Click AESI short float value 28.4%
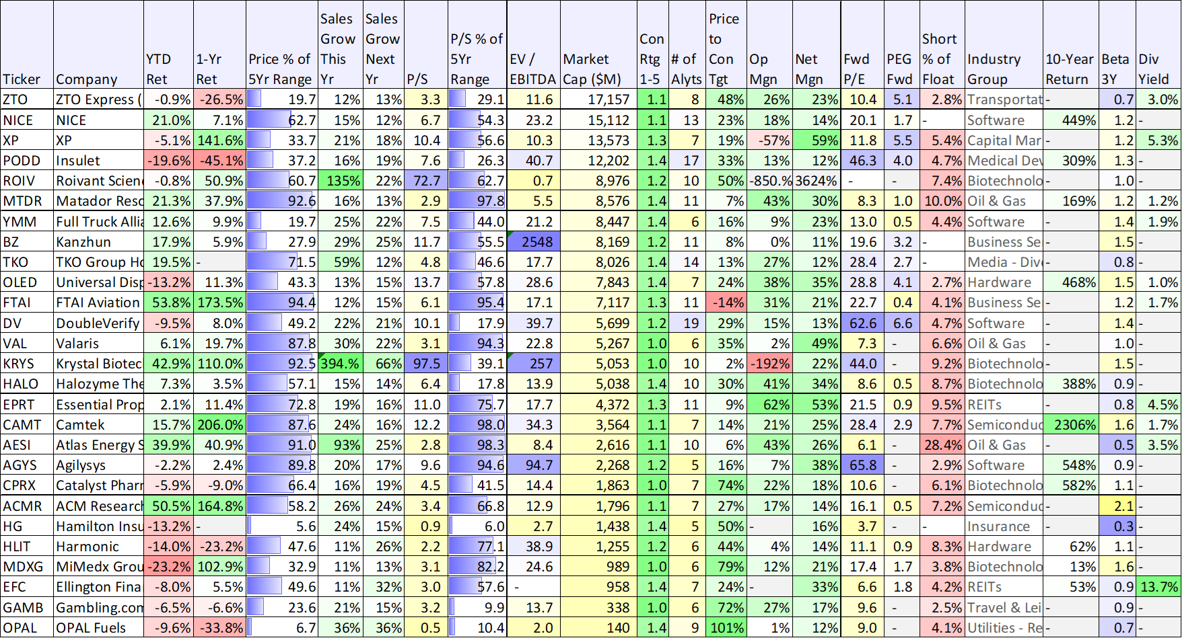 tap(942, 445)
